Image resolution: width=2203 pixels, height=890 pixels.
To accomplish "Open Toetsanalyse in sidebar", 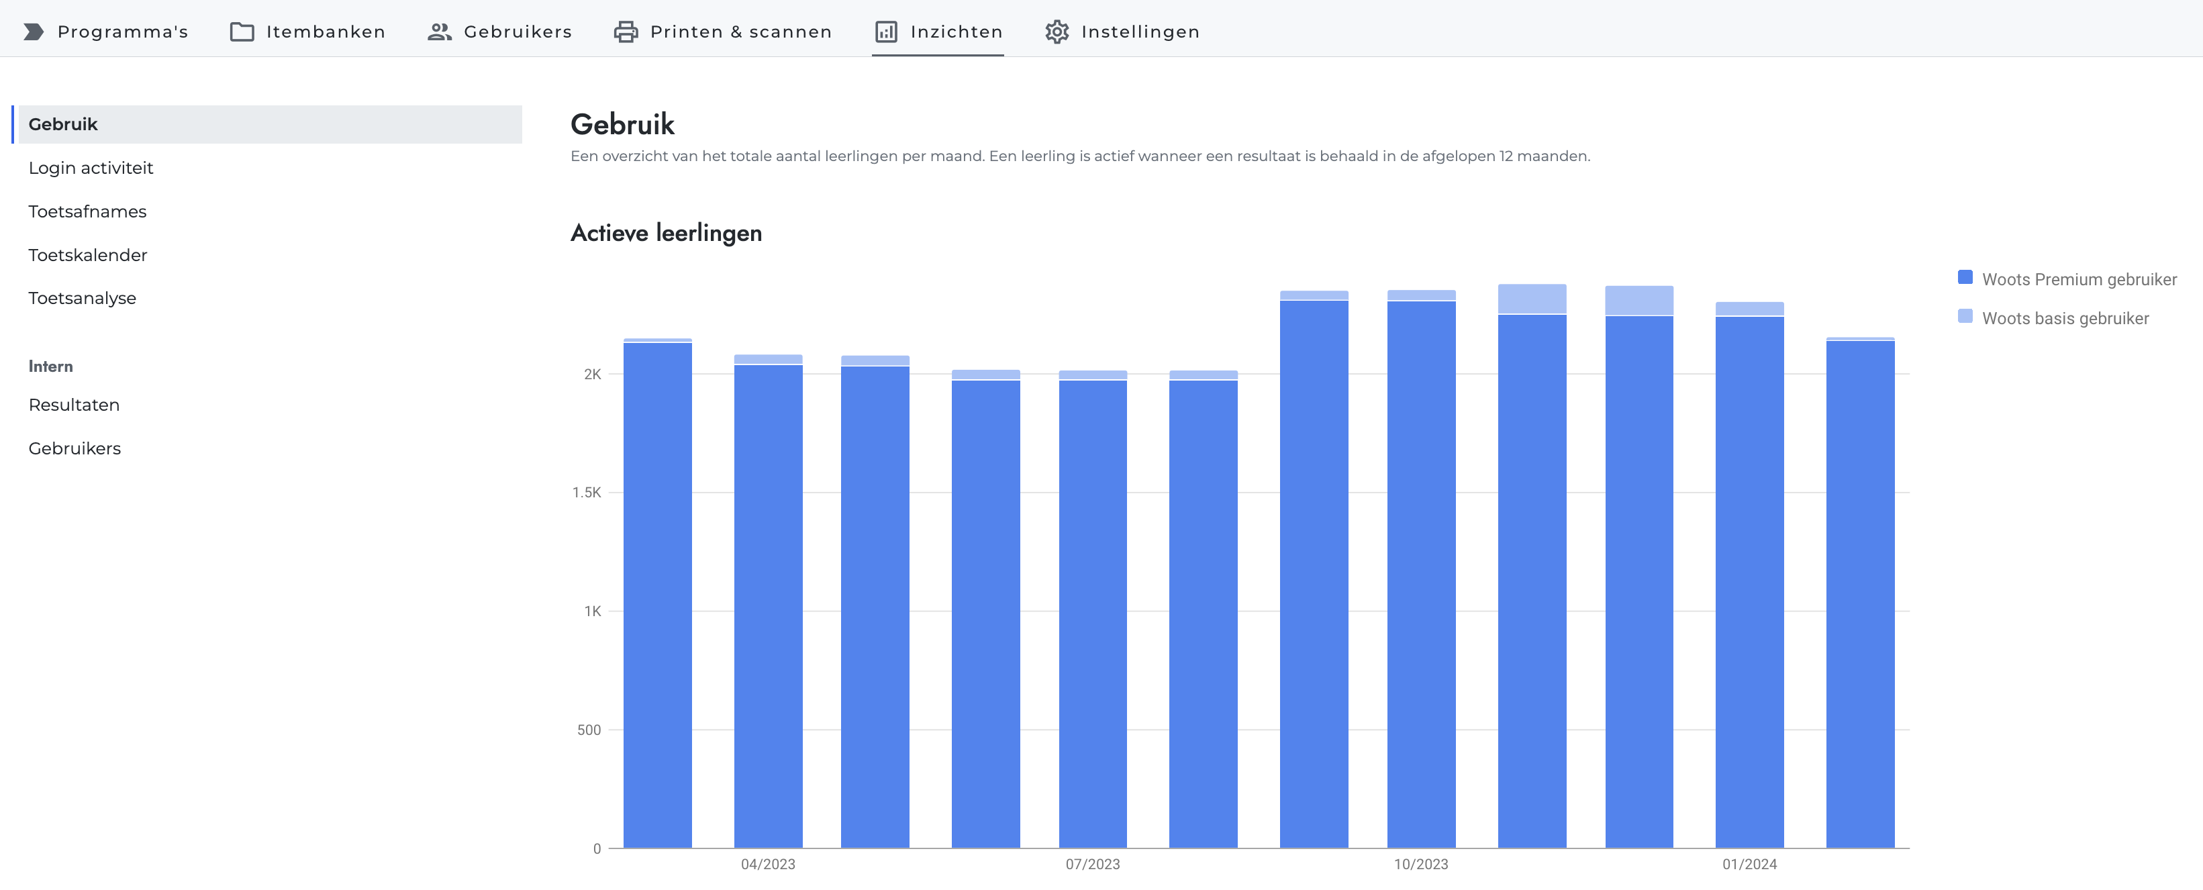I will (x=82, y=299).
